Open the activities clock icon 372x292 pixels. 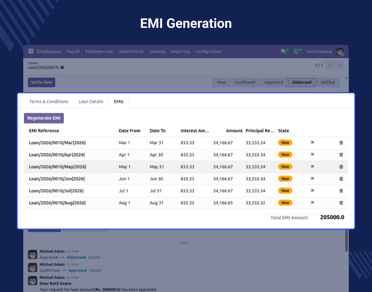296,51
